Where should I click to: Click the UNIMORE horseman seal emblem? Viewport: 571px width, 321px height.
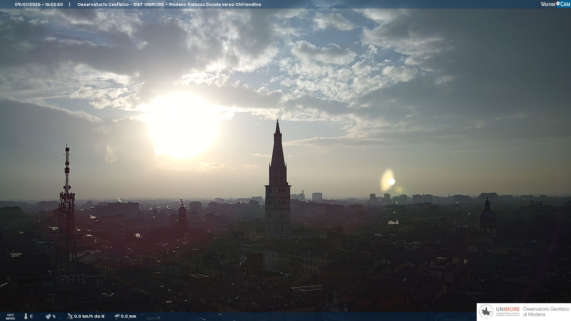(486, 312)
